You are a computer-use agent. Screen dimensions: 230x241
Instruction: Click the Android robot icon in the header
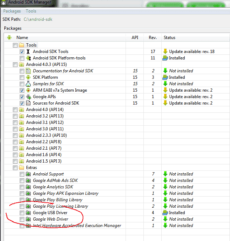9,37
